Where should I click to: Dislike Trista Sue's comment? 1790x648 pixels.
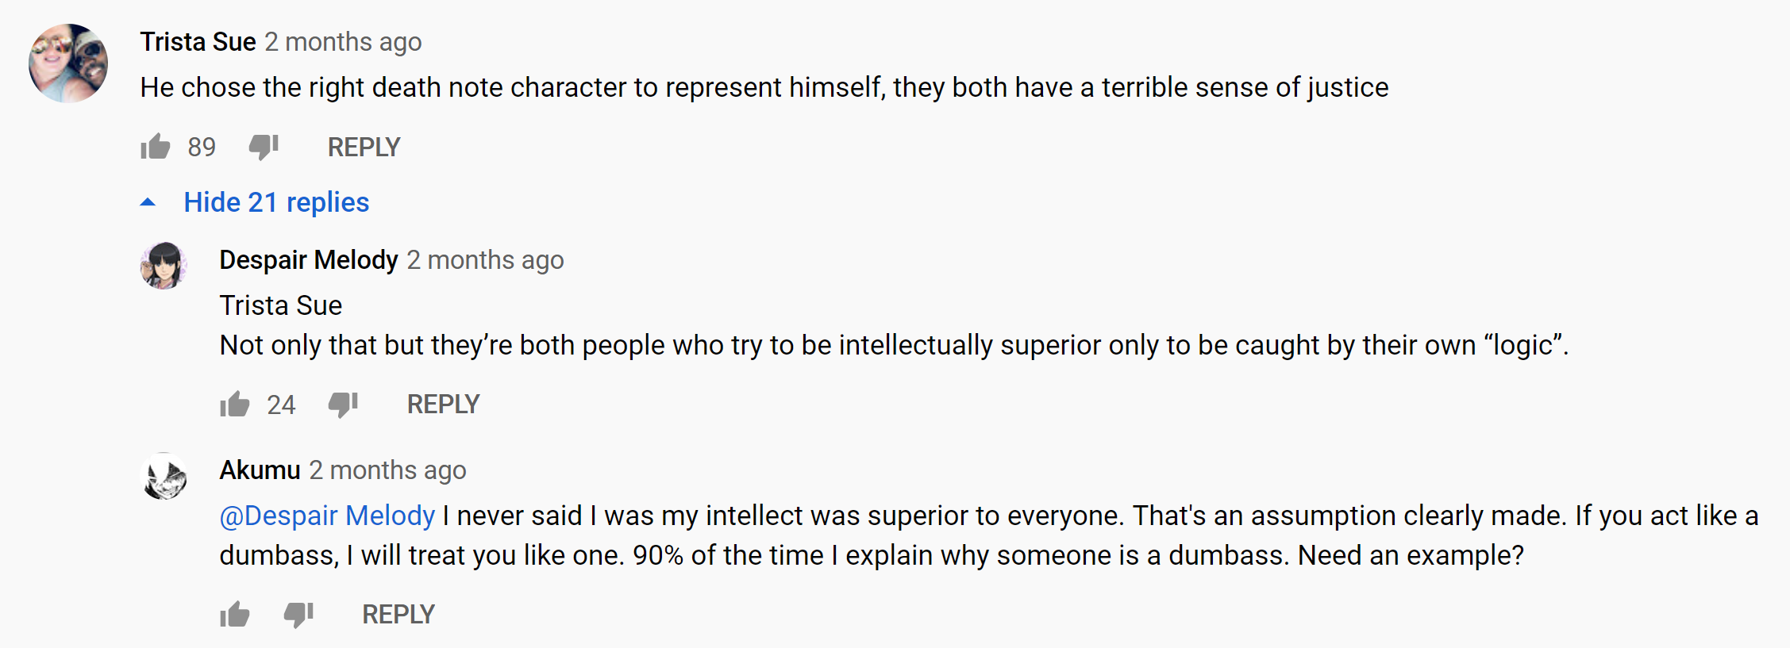point(264,147)
